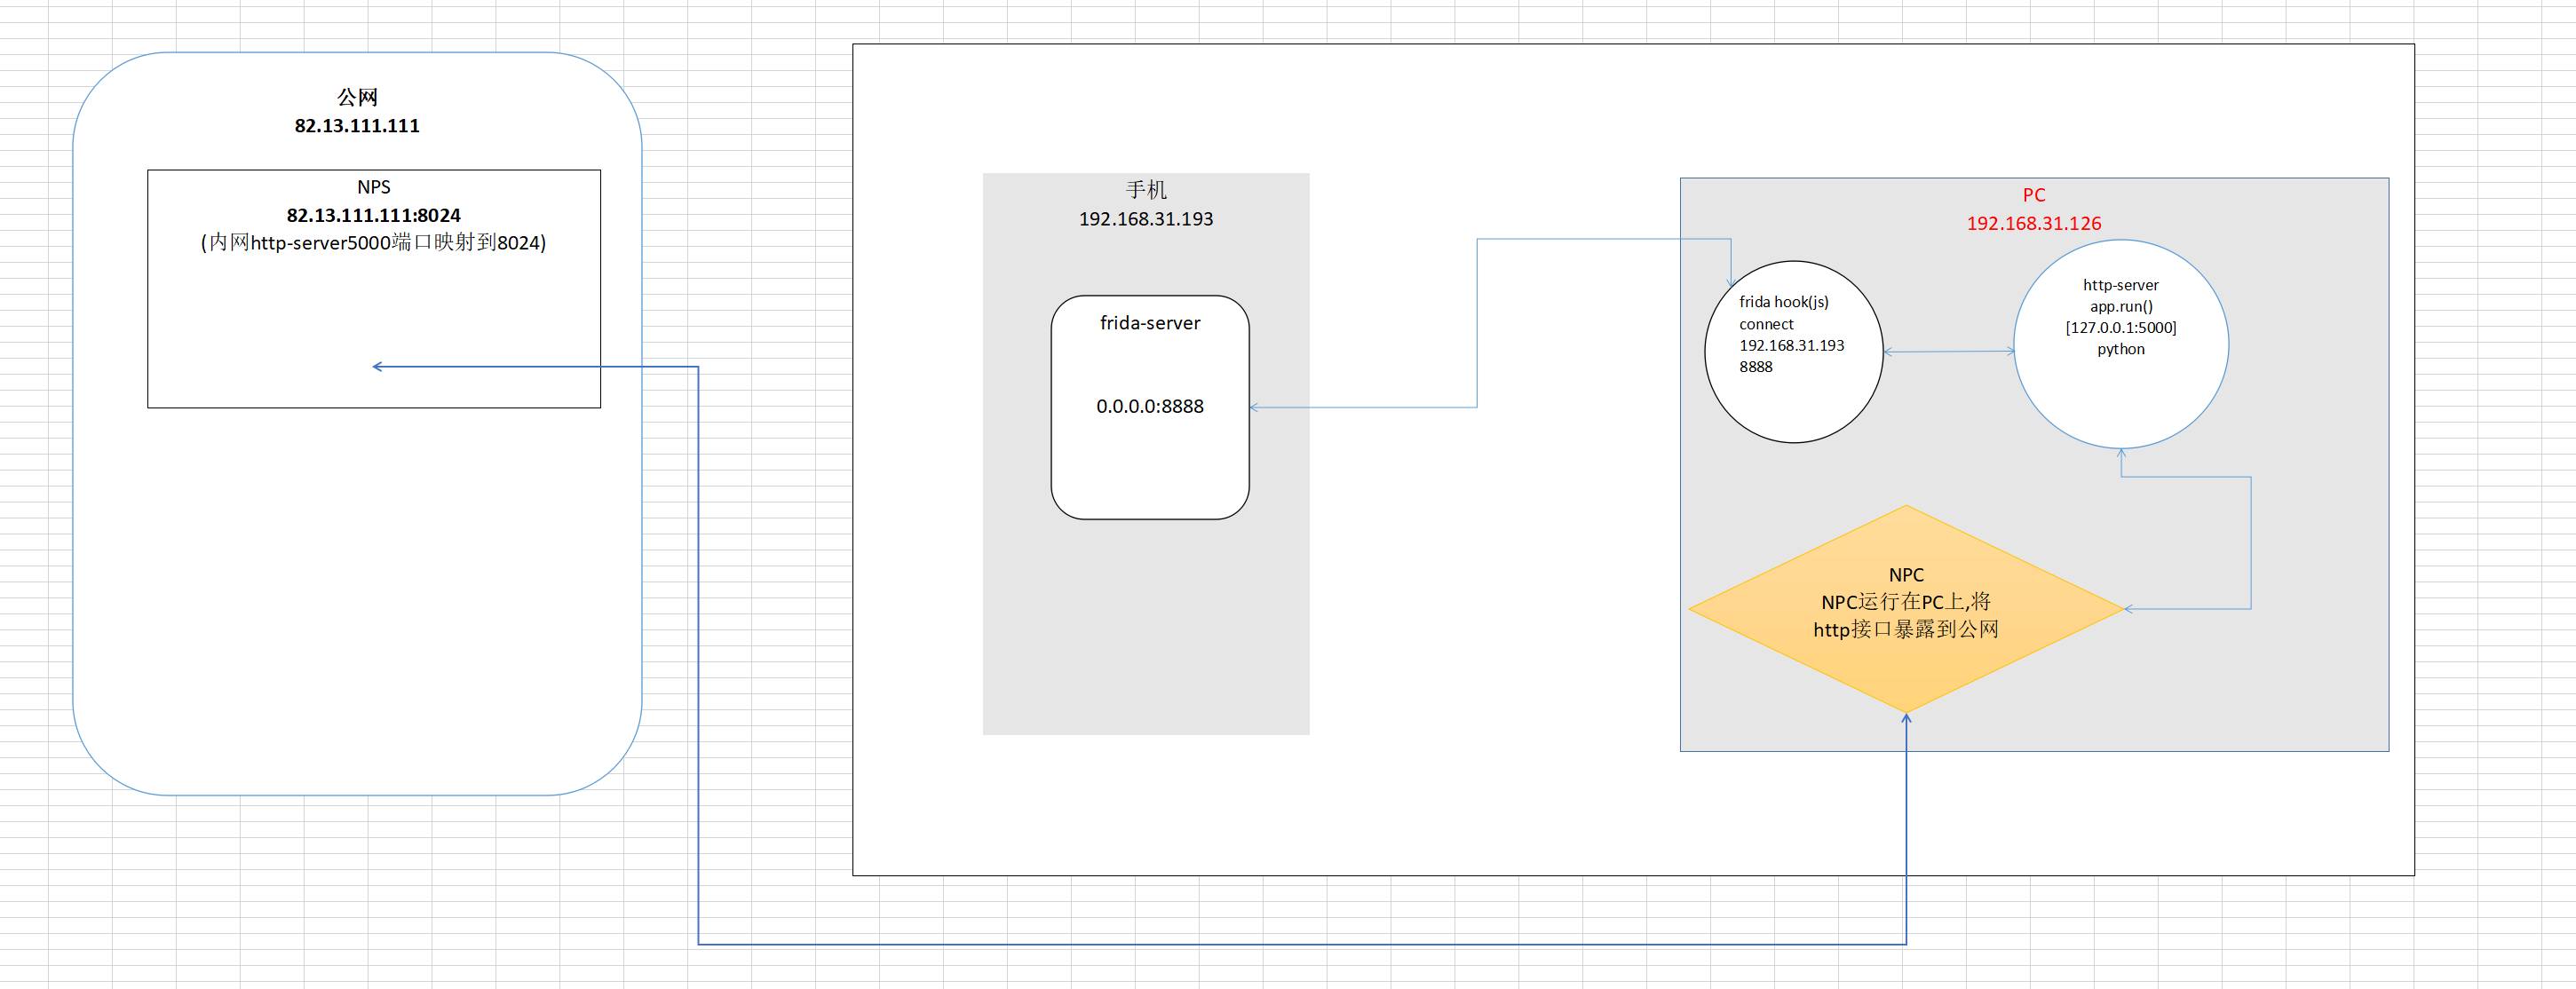Select the NPS label in the rectangle
The height and width of the screenshot is (989, 2576).
coord(374,187)
